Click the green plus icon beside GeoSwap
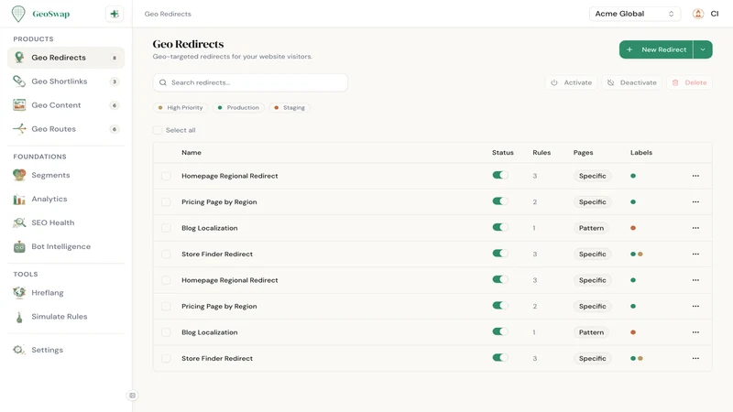The image size is (733, 412). tap(115, 14)
